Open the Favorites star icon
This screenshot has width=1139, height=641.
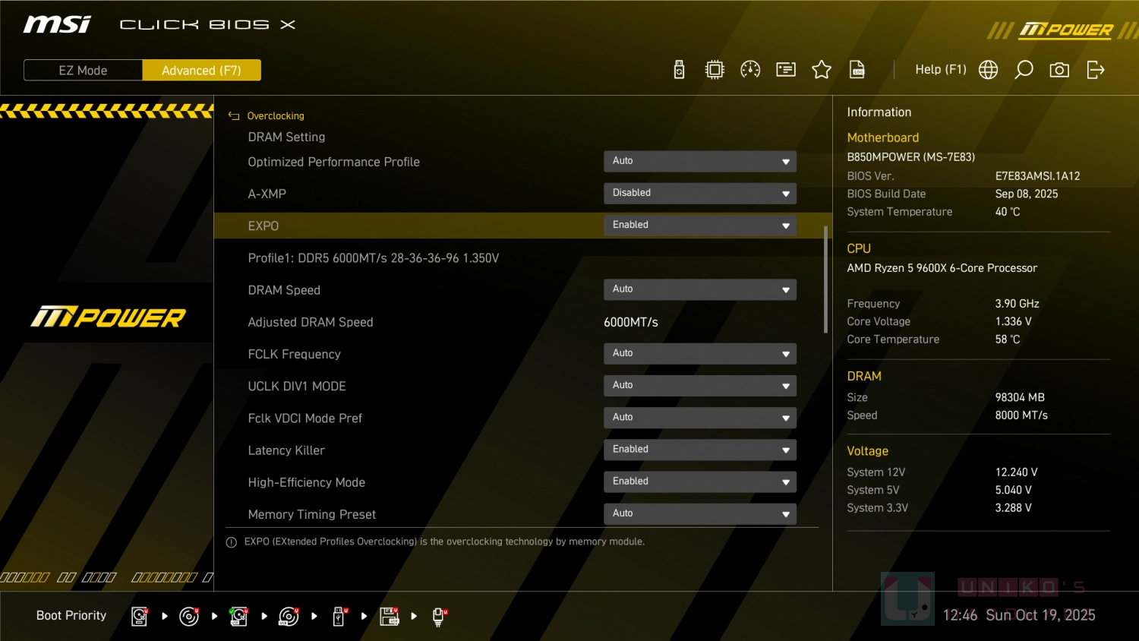[x=822, y=70]
